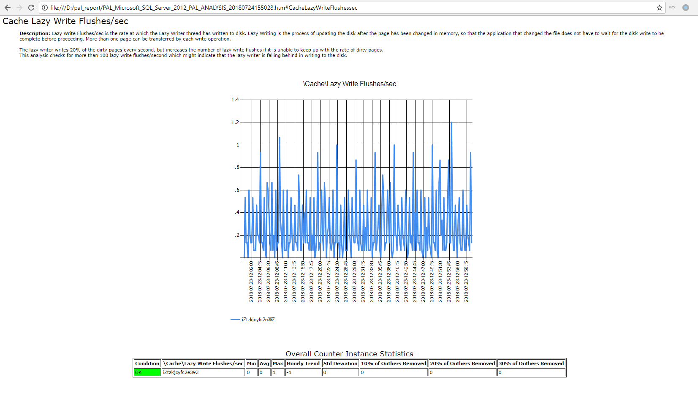Click the '\Cache\Lazy Write Flushes/sec' column header

pyautogui.click(x=204, y=363)
